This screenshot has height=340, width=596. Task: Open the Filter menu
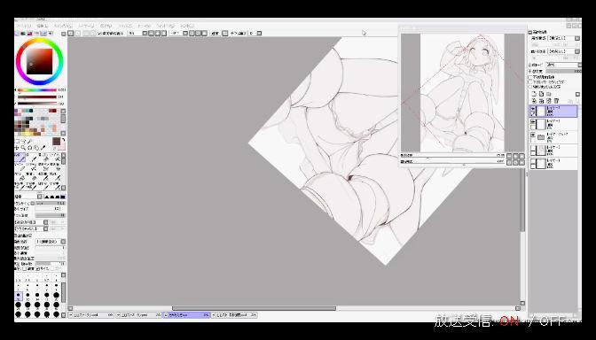point(125,26)
